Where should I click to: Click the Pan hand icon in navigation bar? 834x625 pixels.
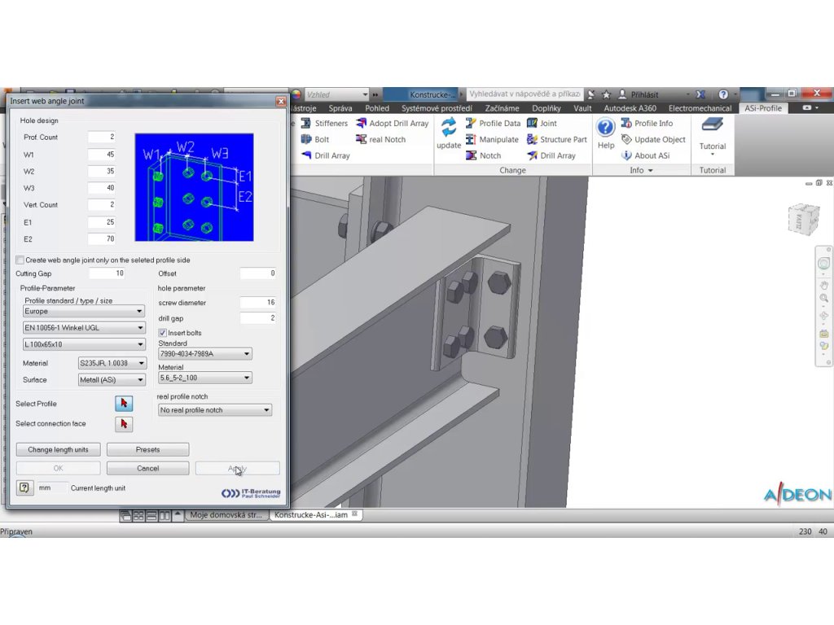[x=824, y=286]
